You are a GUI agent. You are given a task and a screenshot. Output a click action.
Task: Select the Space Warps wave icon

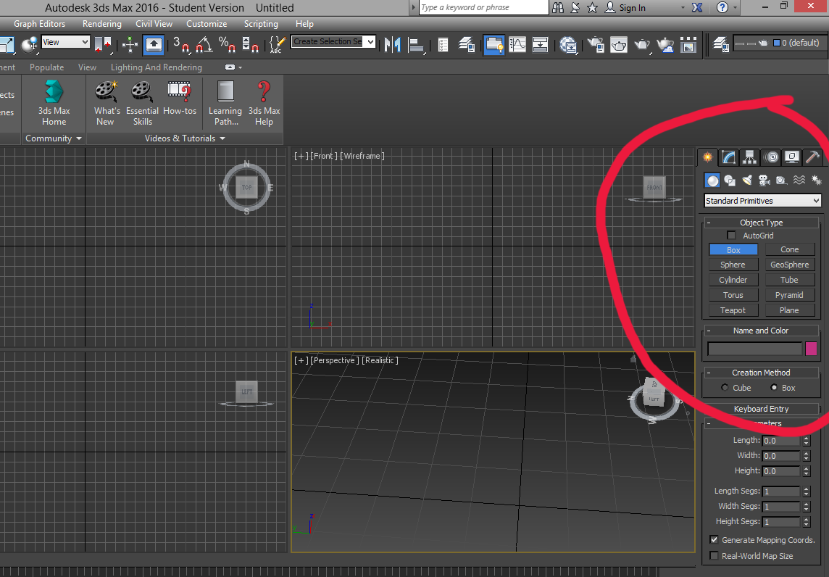click(799, 181)
